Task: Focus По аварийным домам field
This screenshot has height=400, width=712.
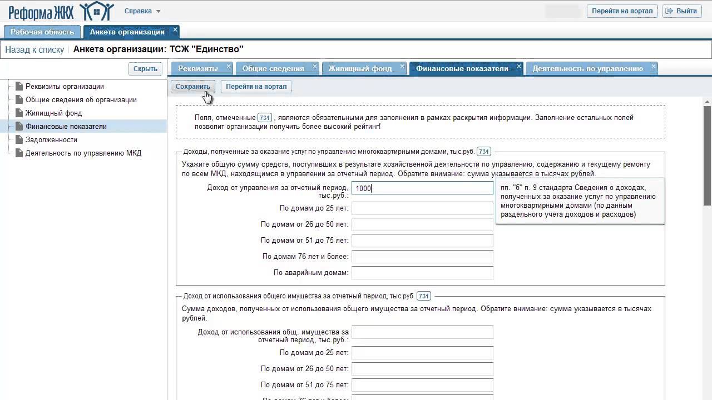Action: [422, 273]
